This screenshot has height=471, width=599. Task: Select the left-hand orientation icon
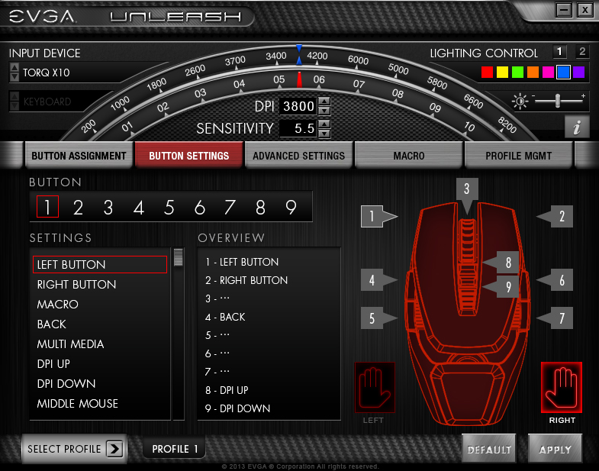[x=374, y=387]
